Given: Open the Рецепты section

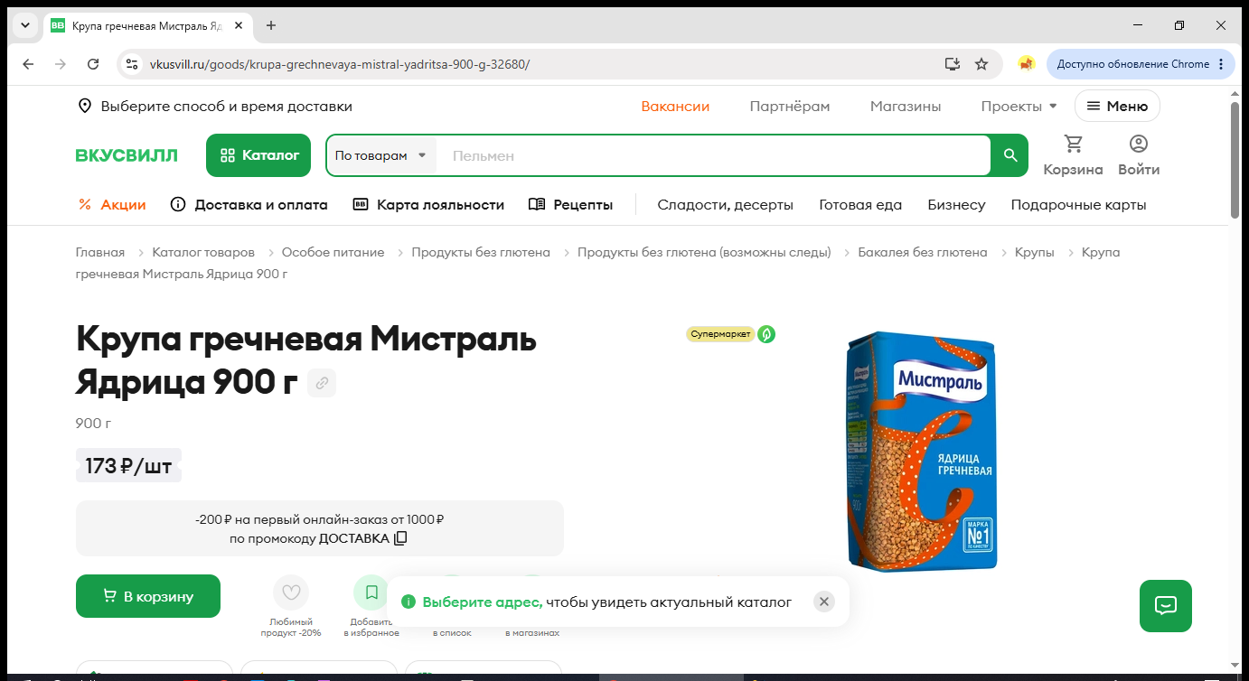Looking at the screenshot, I should pos(571,204).
